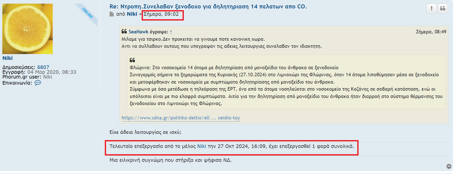Open Niki link in the last edit notice
Screen dimensions: 454x174
click(201, 146)
